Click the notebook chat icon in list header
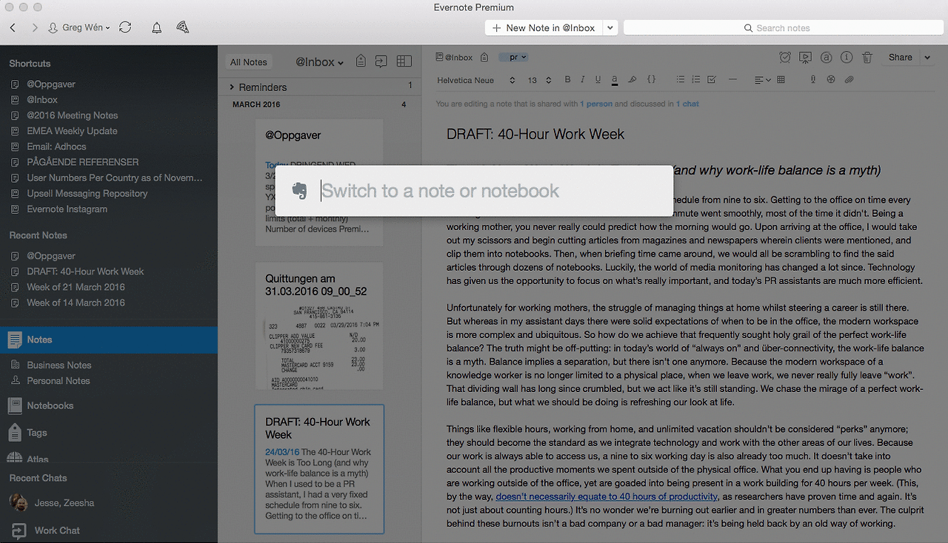Screen dimensions: 948x543 pyautogui.click(x=381, y=61)
